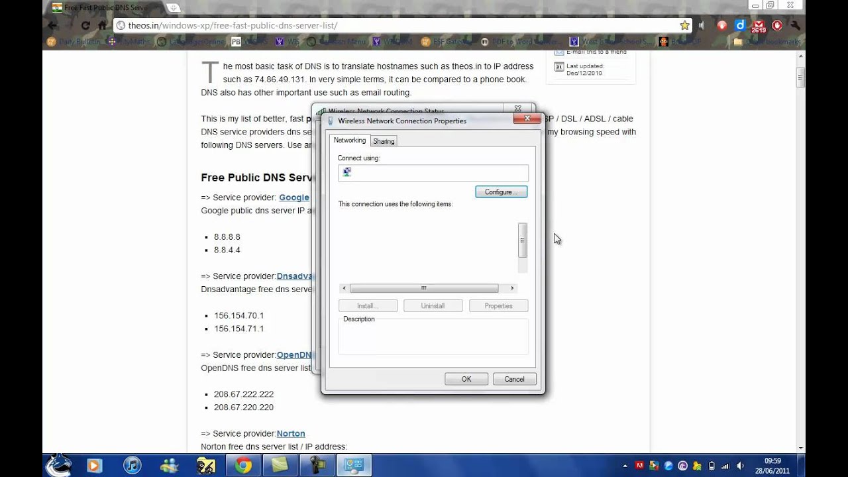Viewport: 848px width, 477px height.
Task: Open the WIS bookmark
Action: pyautogui.click(x=288, y=42)
